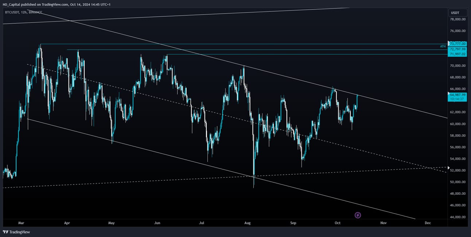The height and width of the screenshot is (237, 471).
Task: Click the Apr label on time axis
Action: click(67, 223)
